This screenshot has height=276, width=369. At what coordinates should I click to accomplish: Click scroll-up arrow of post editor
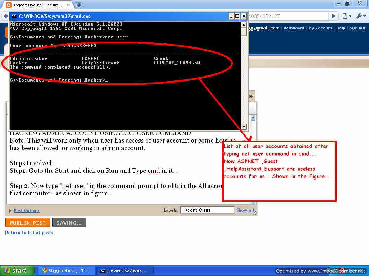(253, 118)
